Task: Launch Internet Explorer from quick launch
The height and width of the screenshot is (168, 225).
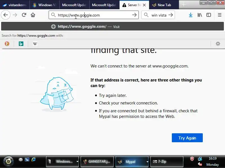Action: tap(33, 159)
